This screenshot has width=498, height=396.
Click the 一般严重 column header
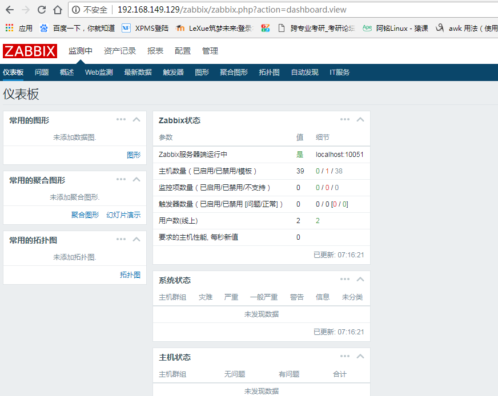click(x=264, y=297)
